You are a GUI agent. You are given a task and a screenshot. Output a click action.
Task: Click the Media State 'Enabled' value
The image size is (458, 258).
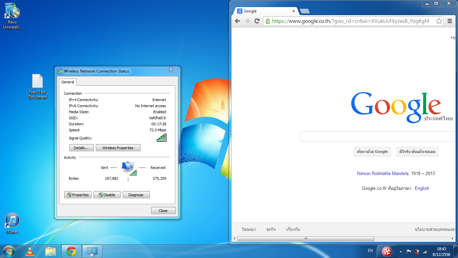click(160, 112)
